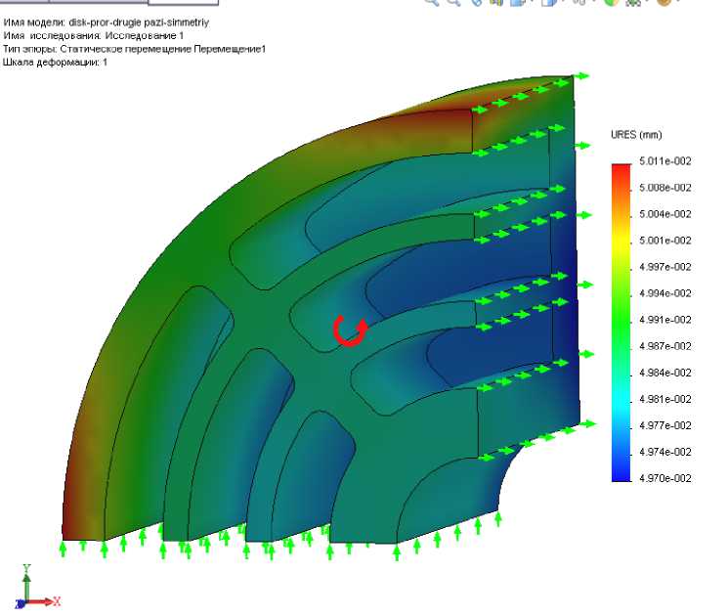The image size is (728, 616).
Task: Select the URES (mm) legend title
Action: (x=635, y=135)
